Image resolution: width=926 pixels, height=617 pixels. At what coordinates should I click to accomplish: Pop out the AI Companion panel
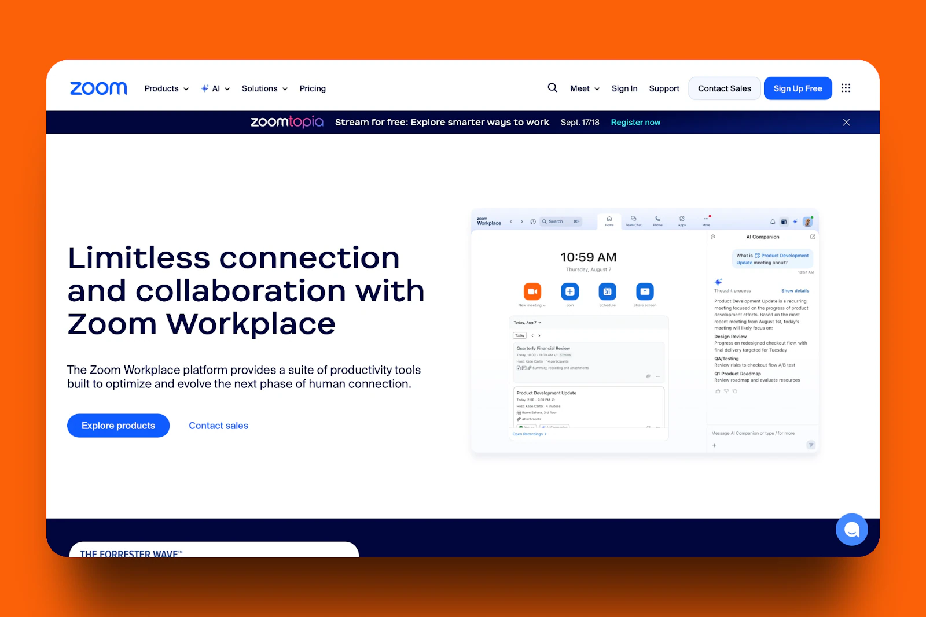point(813,237)
